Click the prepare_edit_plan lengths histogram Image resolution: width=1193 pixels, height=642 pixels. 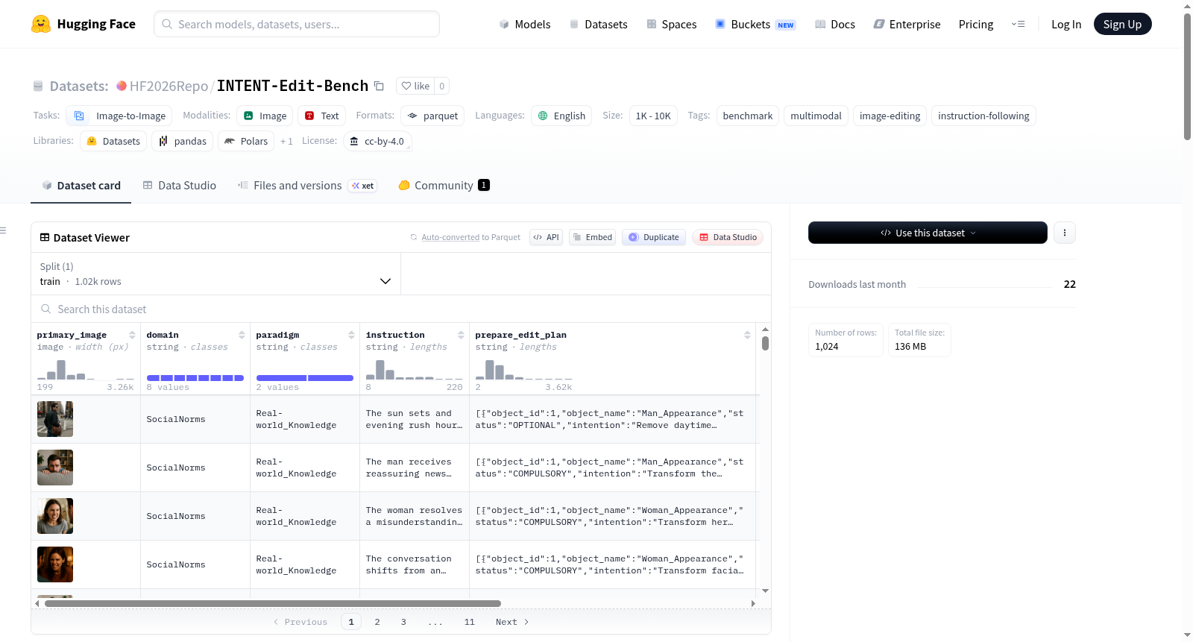coord(524,370)
